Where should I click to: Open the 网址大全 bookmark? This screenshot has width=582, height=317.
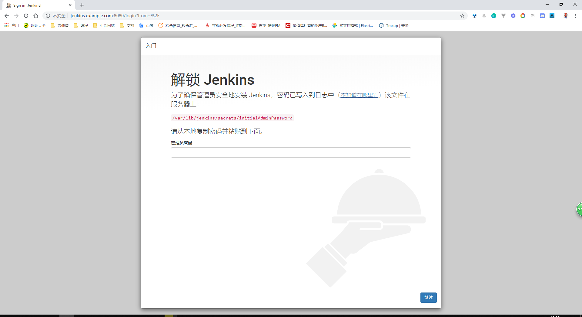pos(34,26)
